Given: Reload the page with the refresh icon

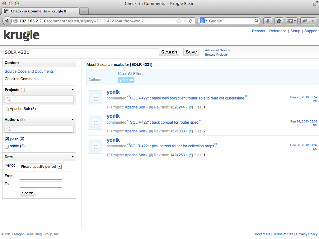Looking at the screenshot, I should click(x=191, y=21).
